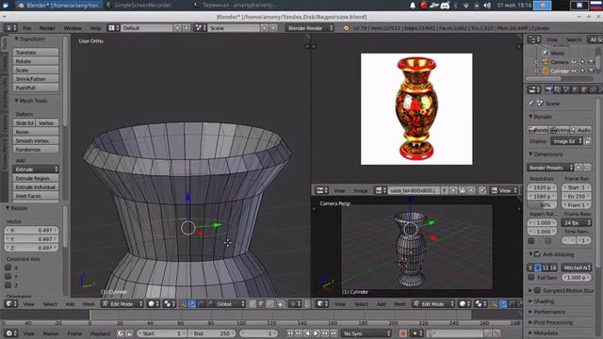
Task: Open the Image menu in the image editor
Action: point(361,190)
